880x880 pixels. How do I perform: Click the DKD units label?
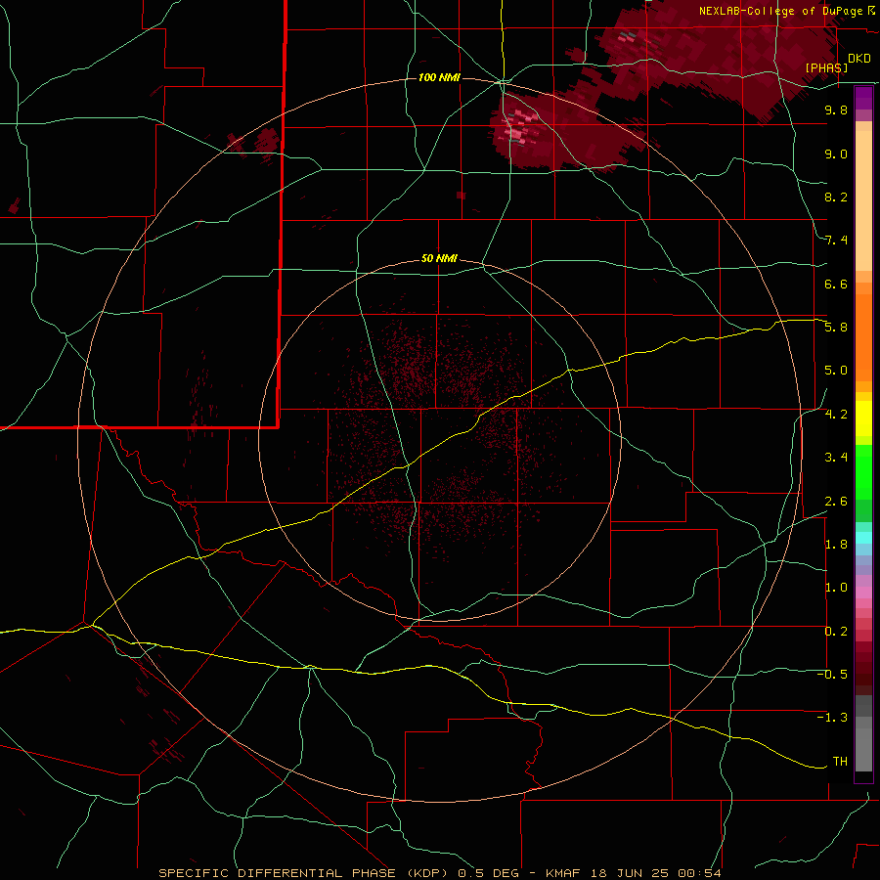point(859,59)
